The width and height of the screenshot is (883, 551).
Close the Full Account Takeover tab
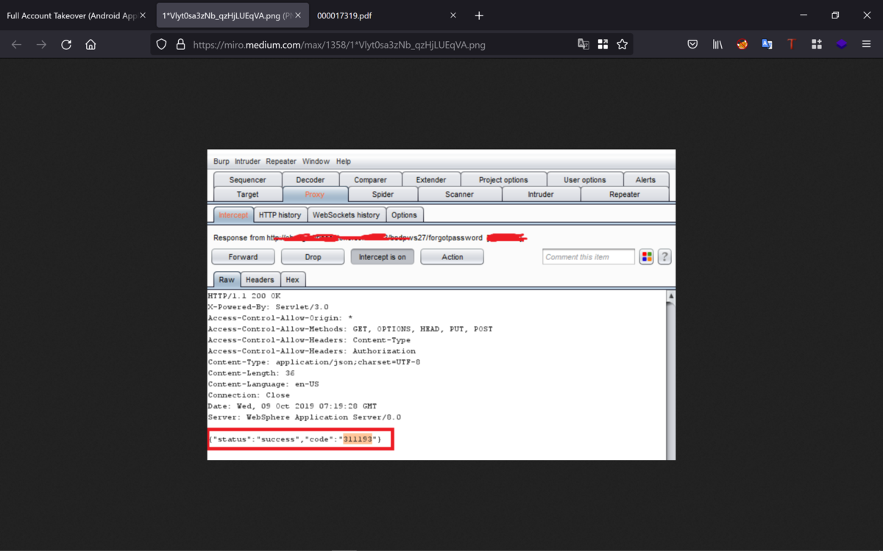tap(143, 15)
